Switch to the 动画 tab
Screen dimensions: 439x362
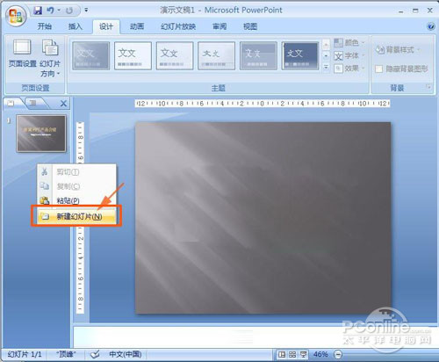(137, 26)
